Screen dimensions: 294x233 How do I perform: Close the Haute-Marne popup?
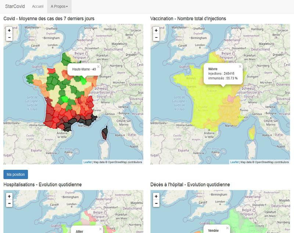pos(98,67)
